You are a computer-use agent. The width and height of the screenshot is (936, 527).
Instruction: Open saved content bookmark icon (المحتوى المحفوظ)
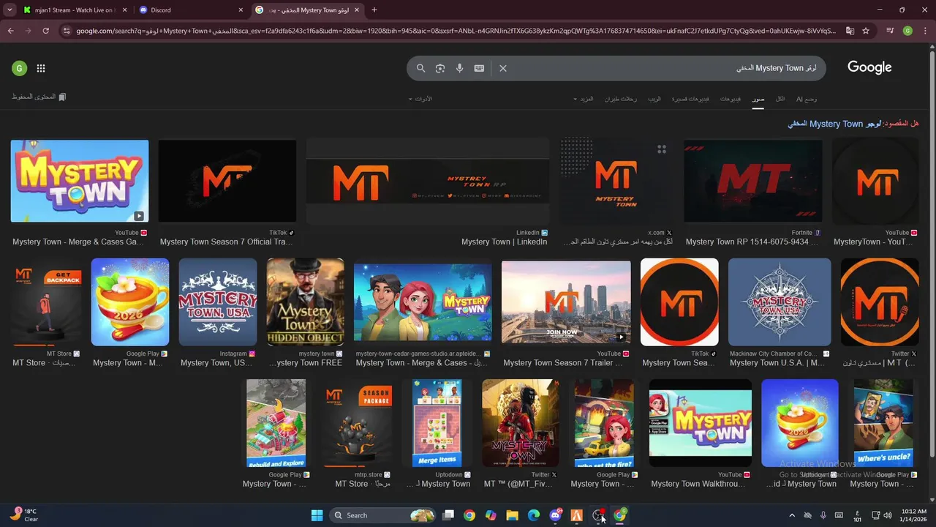39,97
